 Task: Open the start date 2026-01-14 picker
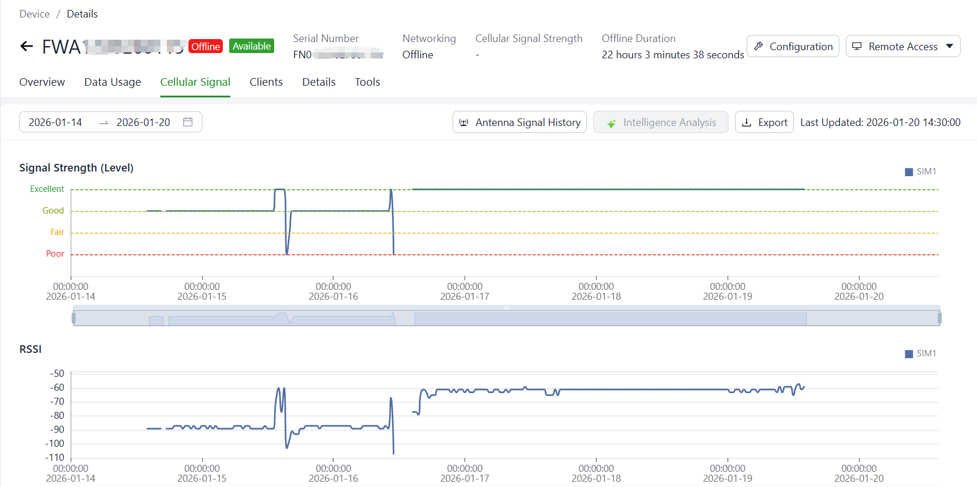(55, 122)
